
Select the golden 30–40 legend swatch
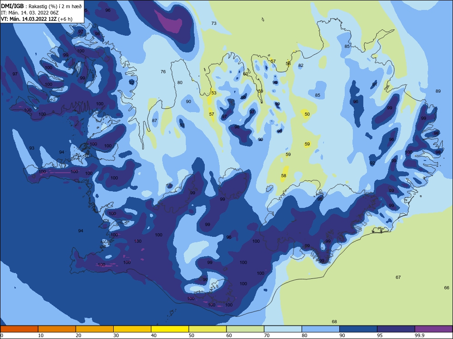[x=132, y=329]
